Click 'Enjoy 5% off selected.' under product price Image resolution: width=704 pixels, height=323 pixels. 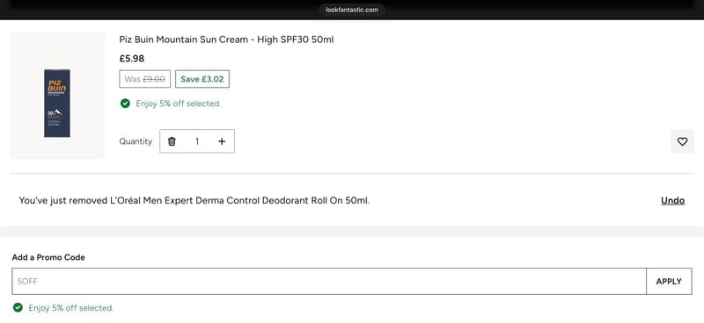[x=179, y=104]
